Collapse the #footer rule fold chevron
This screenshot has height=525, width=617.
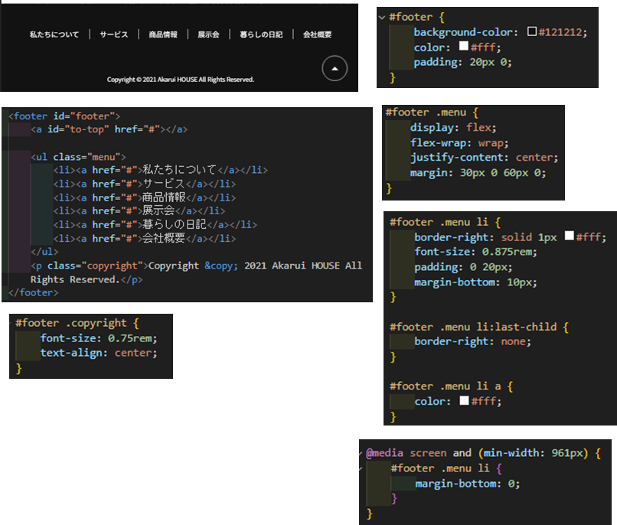[381, 18]
